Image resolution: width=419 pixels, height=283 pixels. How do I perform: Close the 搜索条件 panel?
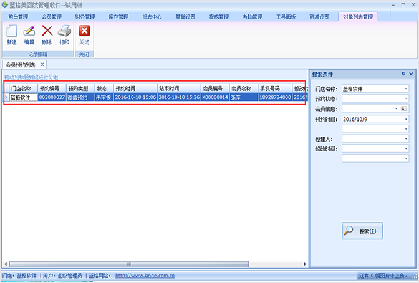pos(411,74)
